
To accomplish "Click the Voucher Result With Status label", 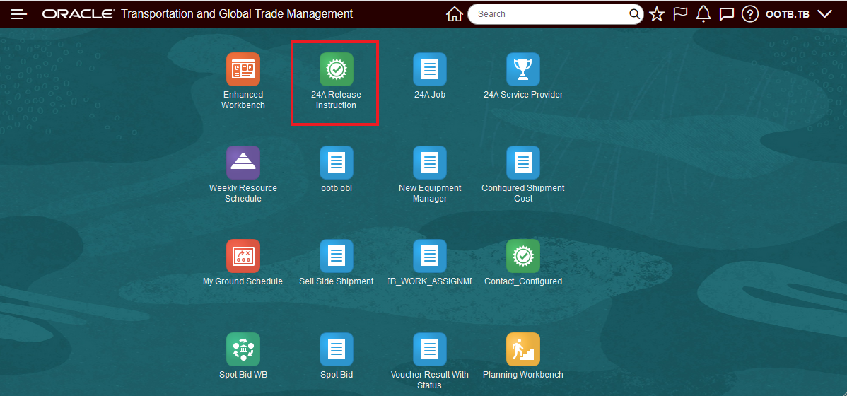I will coord(429,380).
